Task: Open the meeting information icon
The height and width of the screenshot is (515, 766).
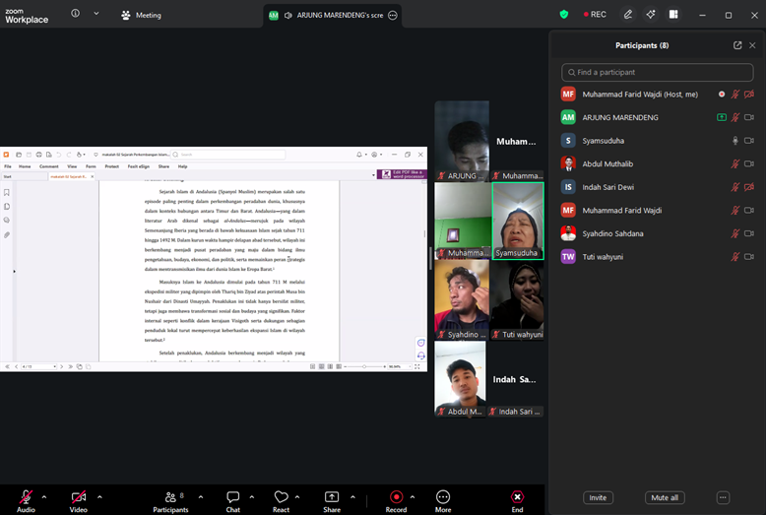Action: (x=75, y=14)
